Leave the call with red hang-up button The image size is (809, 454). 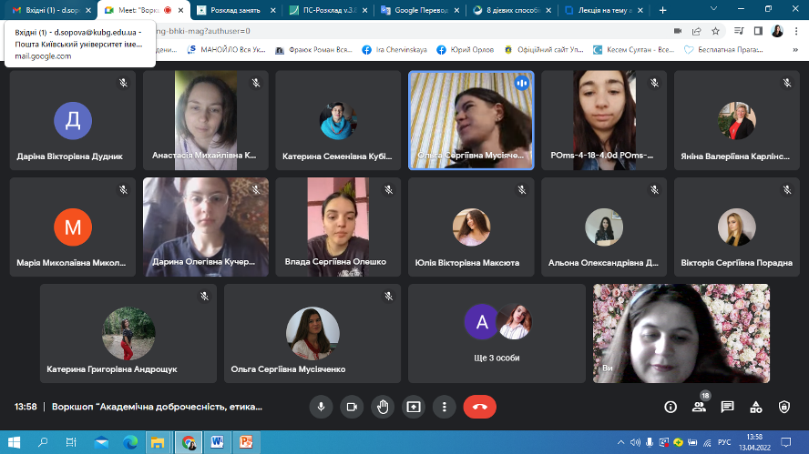[480, 407]
